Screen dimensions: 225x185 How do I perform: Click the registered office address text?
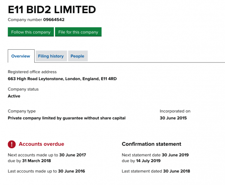click(x=62, y=79)
